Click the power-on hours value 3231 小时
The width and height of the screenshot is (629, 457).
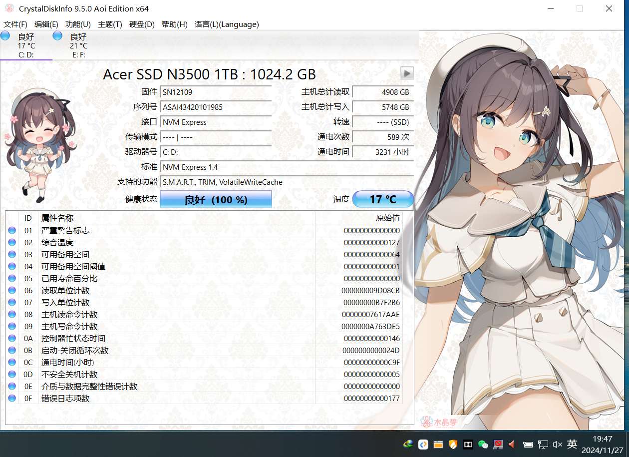point(383,152)
